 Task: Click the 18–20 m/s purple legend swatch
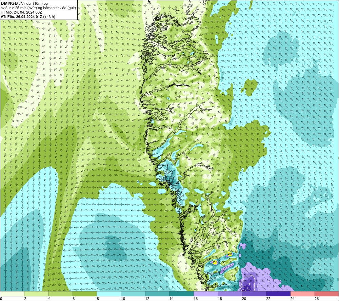click(230, 294)
